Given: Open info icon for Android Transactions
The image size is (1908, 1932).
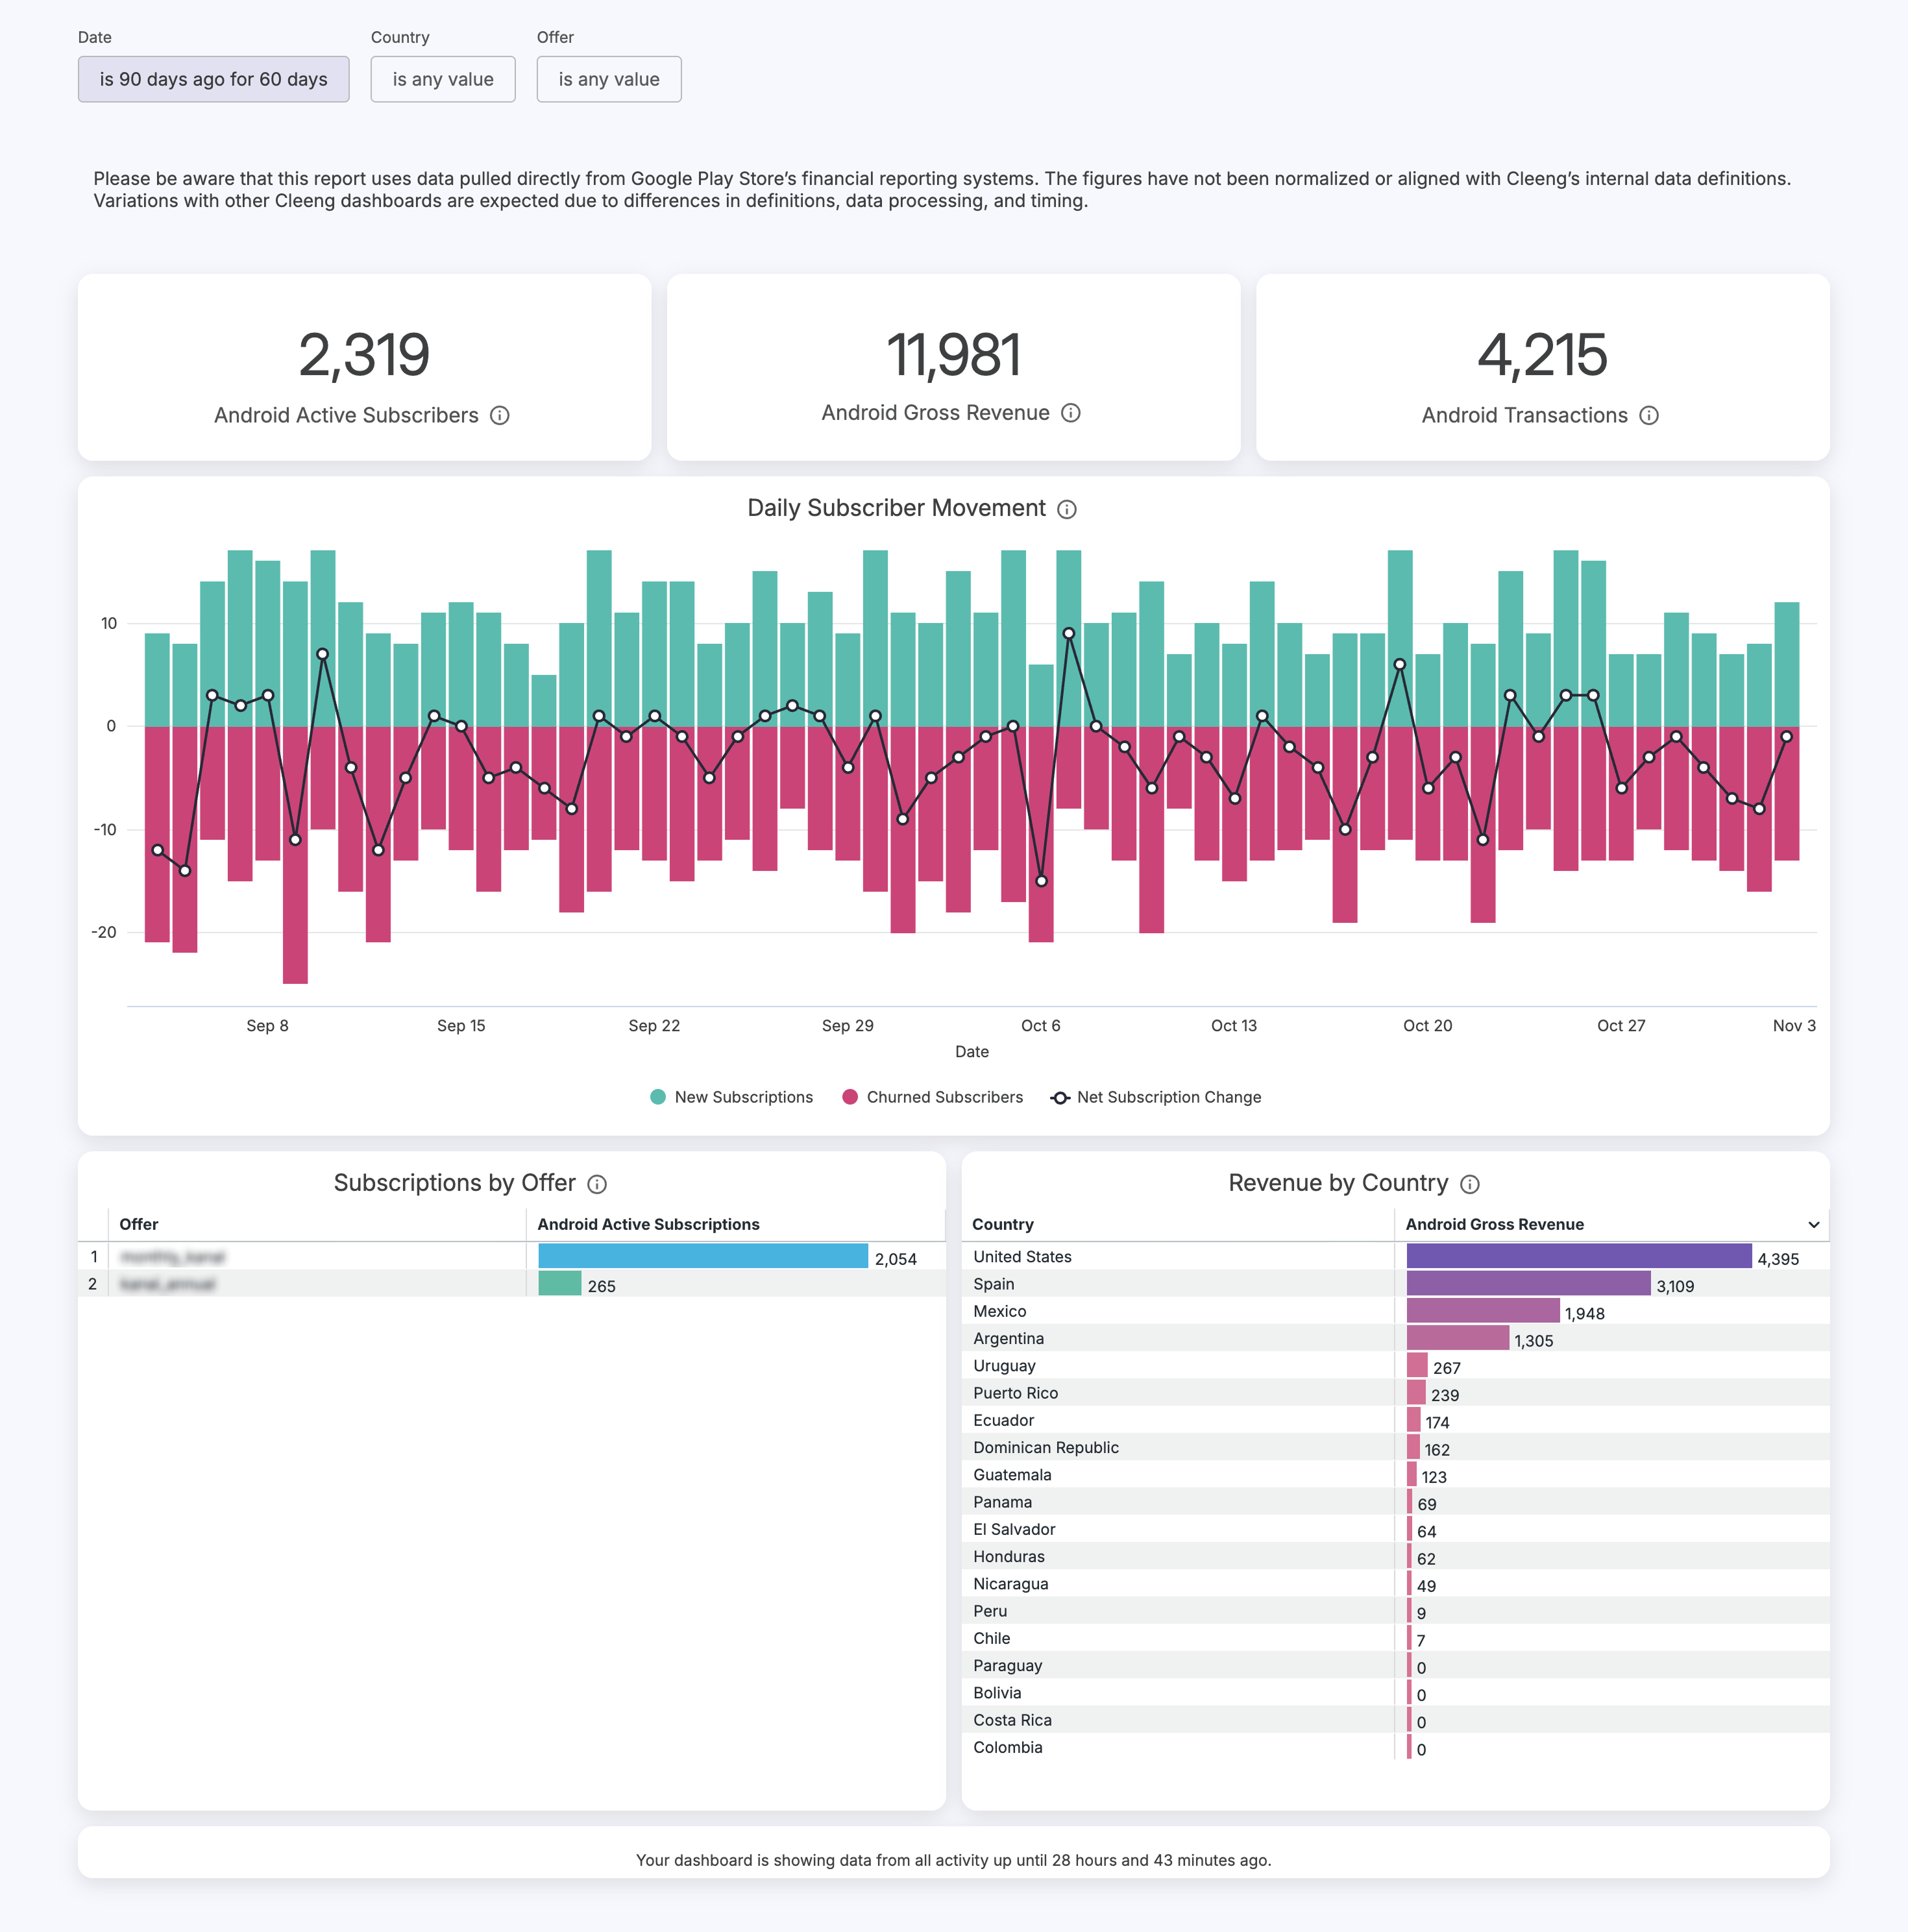Looking at the screenshot, I should (x=1649, y=415).
